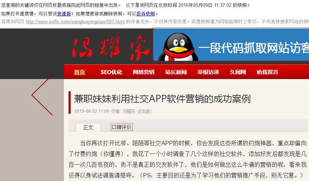Open the 快速版 fast version link
This screenshot has height=181, width=309.
64,14
